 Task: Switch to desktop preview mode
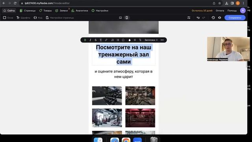(120, 18)
